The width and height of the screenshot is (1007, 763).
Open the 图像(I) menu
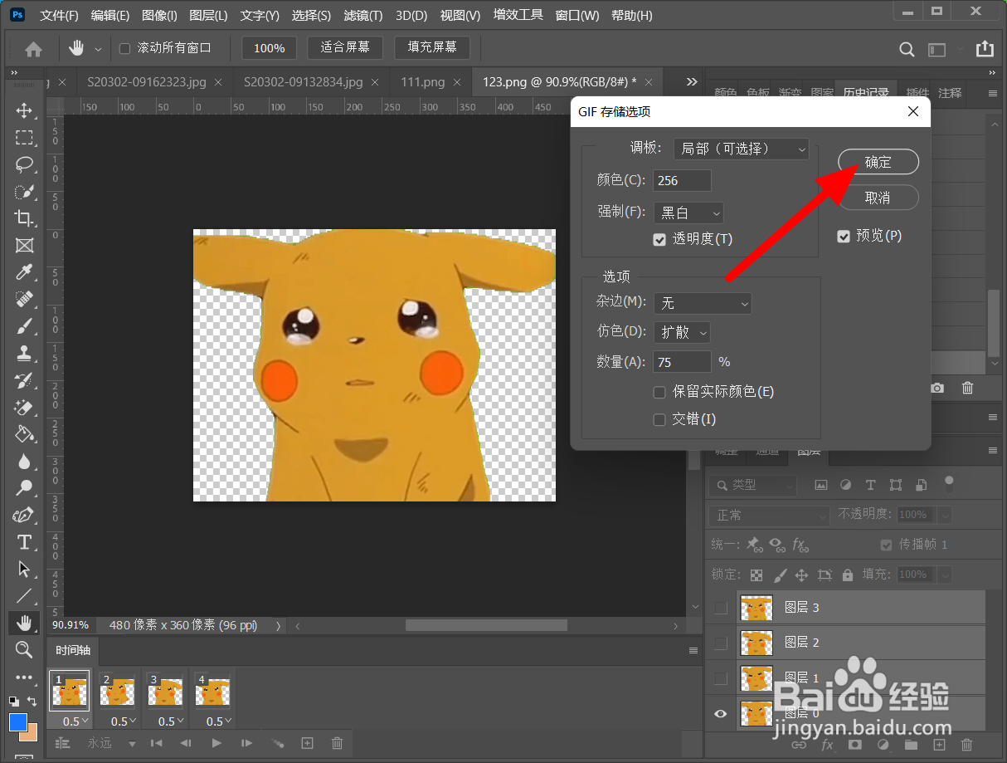[x=159, y=16]
